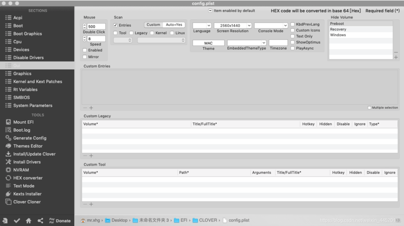Screen dimensions: 404x226
Task: Toggle the Scan Entries checkbox
Action: [x=115, y=25]
